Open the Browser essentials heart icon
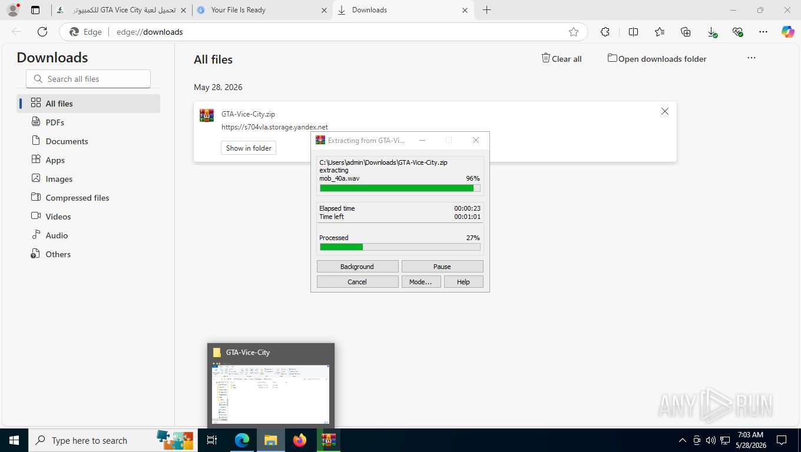The image size is (801, 452). (738, 32)
